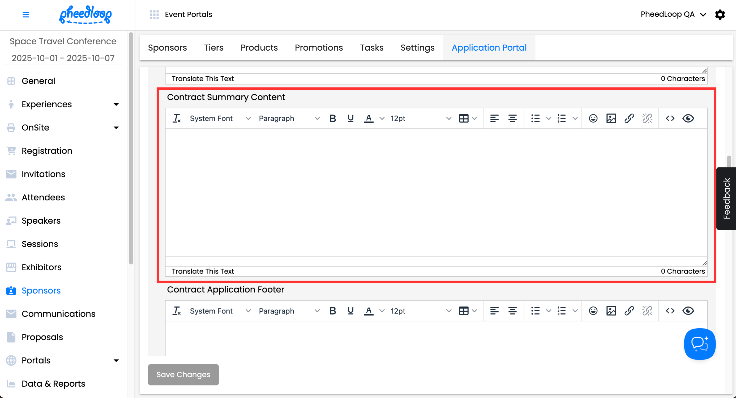Click the Save Changes button
This screenshot has width=736, height=398.
coord(183,374)
